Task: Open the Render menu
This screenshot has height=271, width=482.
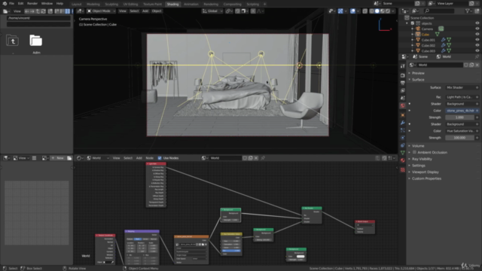Action: pyautogui.click(x=32, y=3)
